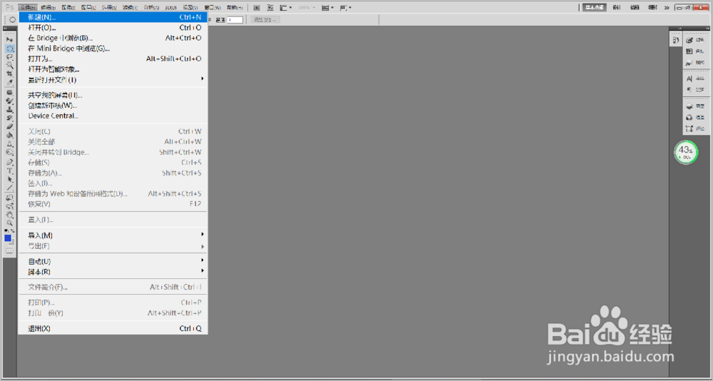713x381 pixels.
Task: Select the Brush tool
Action: pyautogui.click(x=9, y=101)
